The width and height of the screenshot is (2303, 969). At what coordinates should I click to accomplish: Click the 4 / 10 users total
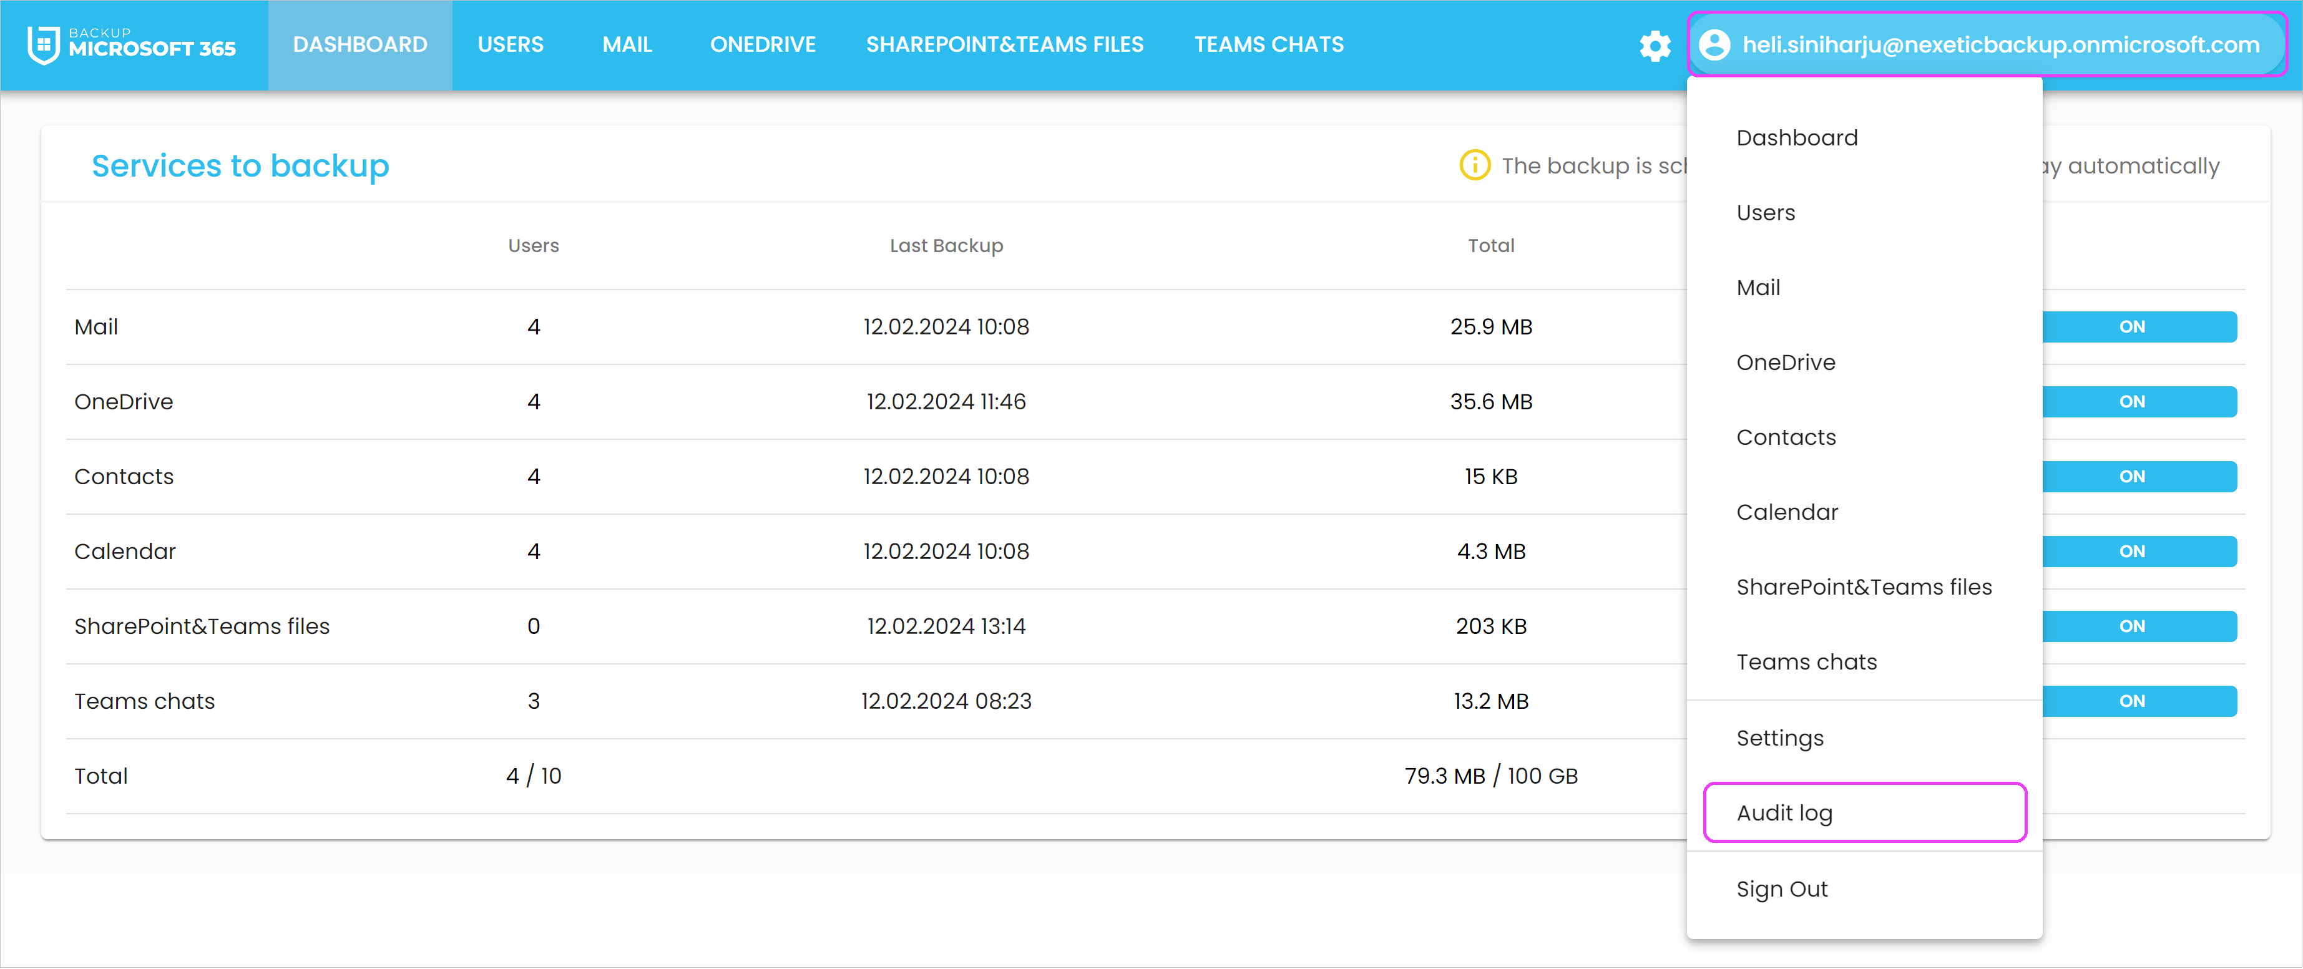(x=534, y=777)
